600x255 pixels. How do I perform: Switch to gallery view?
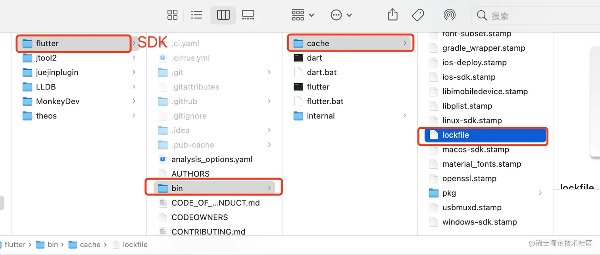tap(248, 15)
